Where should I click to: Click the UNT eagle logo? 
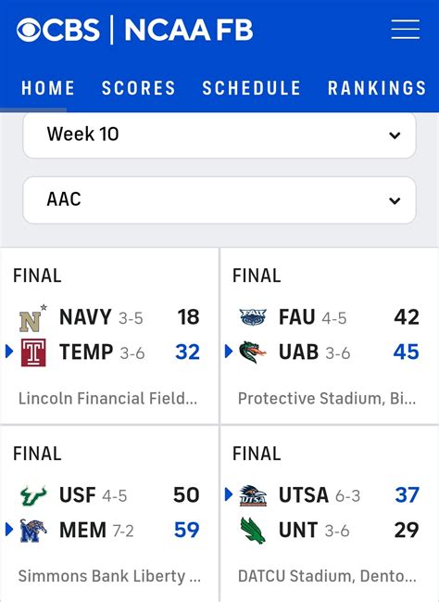coord(253,531)
